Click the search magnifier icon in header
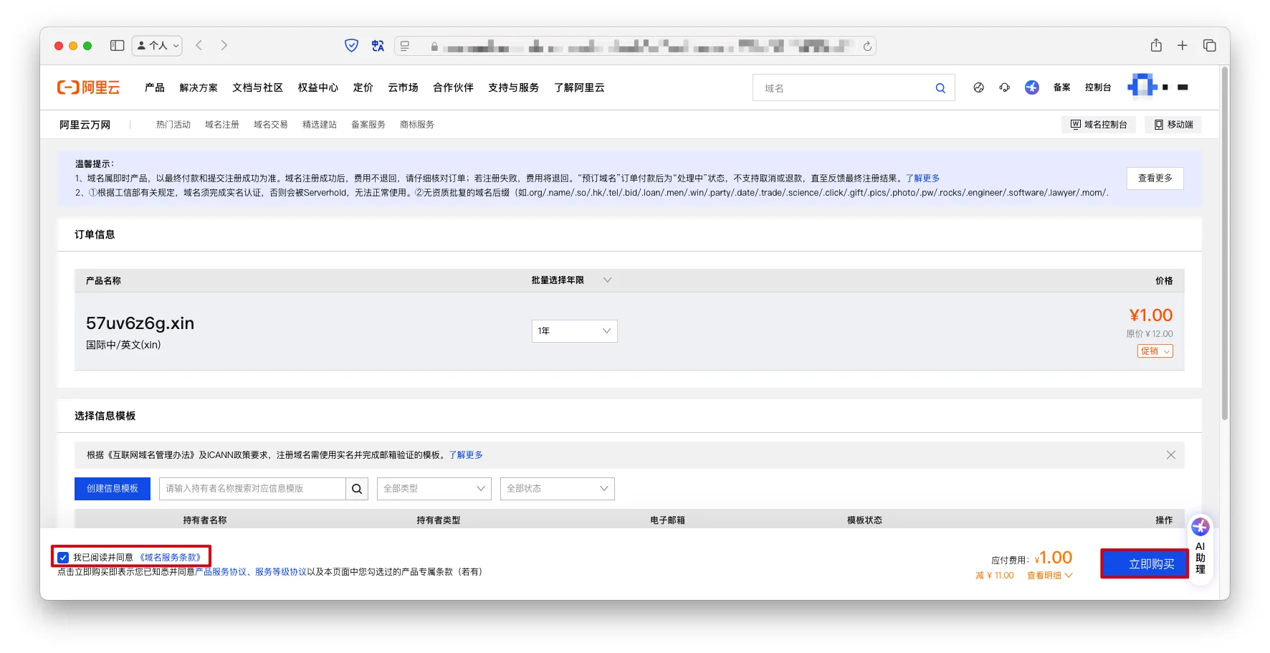Screen dimensions: 1270x653 pyautogui.click(x=940, y=88)
